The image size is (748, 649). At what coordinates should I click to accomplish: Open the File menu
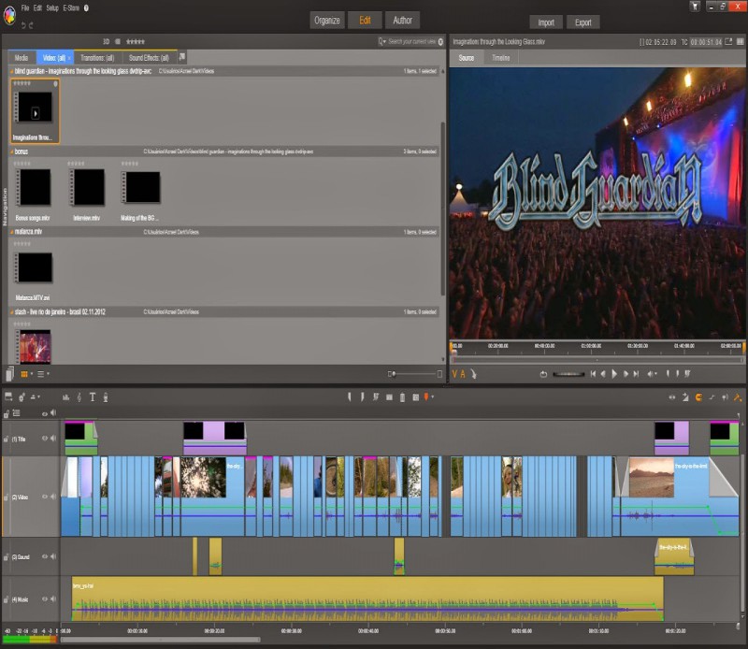pyautogui.click(x=25, y=7)
